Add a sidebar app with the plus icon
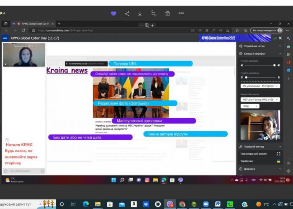The height and width of the screenshot is (209, 293). click(x=288, y=79)
